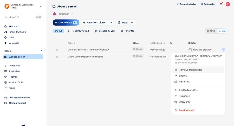Choose Duplicate in context menu
234x126 pixels.
click(198, 96)
